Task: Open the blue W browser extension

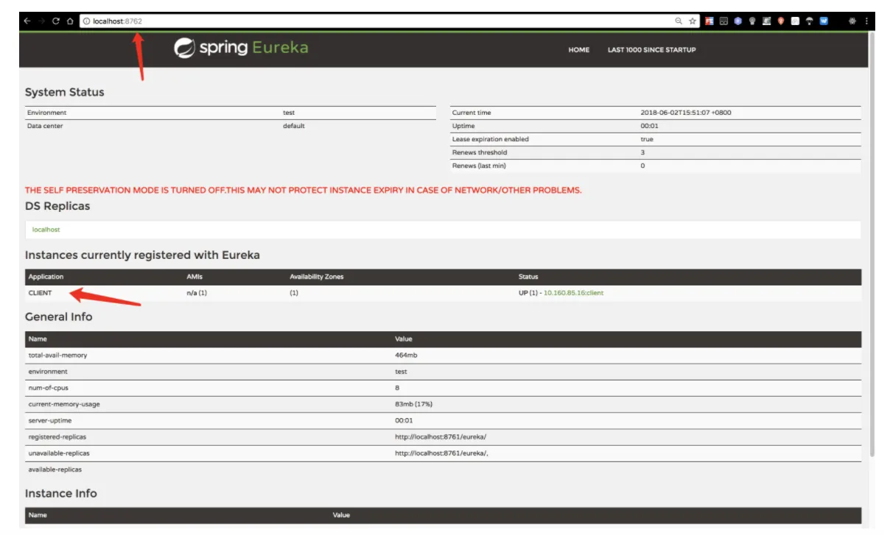Action: click(x=824, y=21)
